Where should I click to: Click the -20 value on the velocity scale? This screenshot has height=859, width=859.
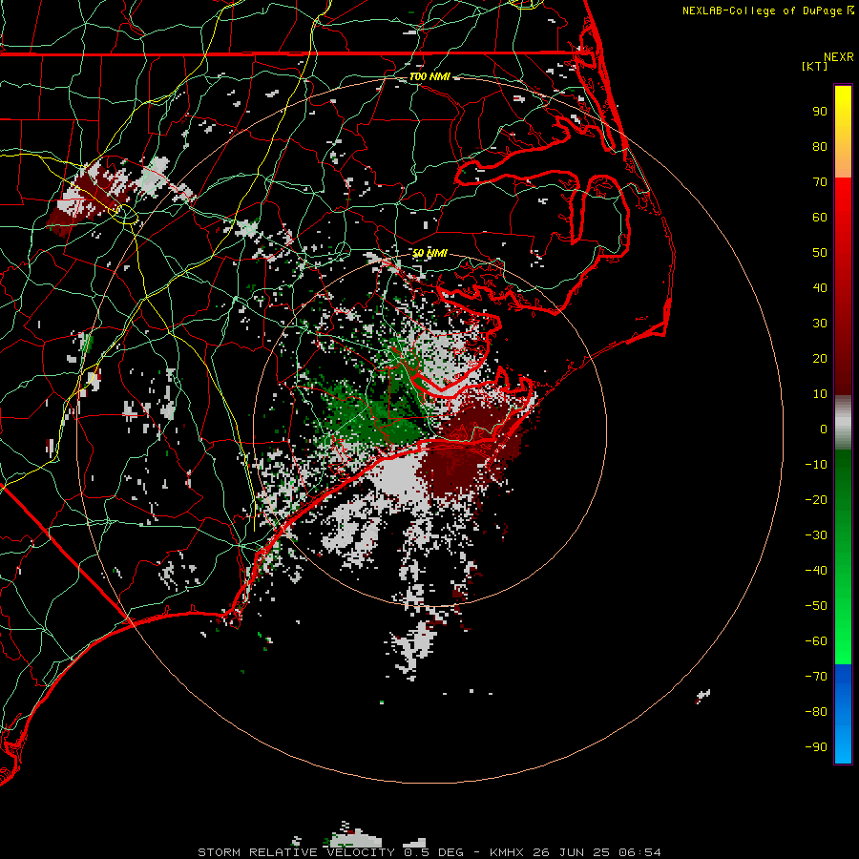816,500
